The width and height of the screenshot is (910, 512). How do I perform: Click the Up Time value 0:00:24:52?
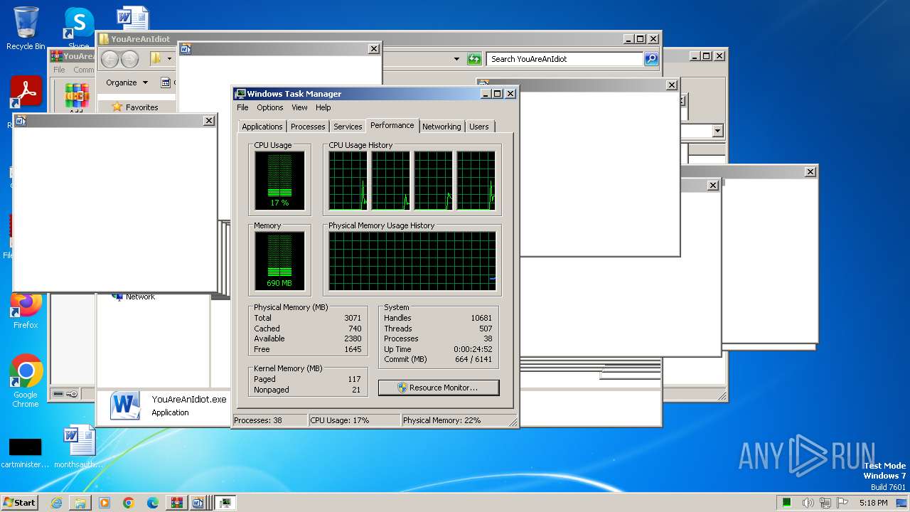coord(473,349)
